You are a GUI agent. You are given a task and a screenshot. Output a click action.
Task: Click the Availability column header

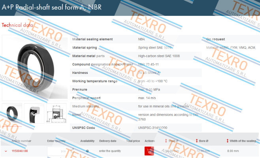click(87, 141)
